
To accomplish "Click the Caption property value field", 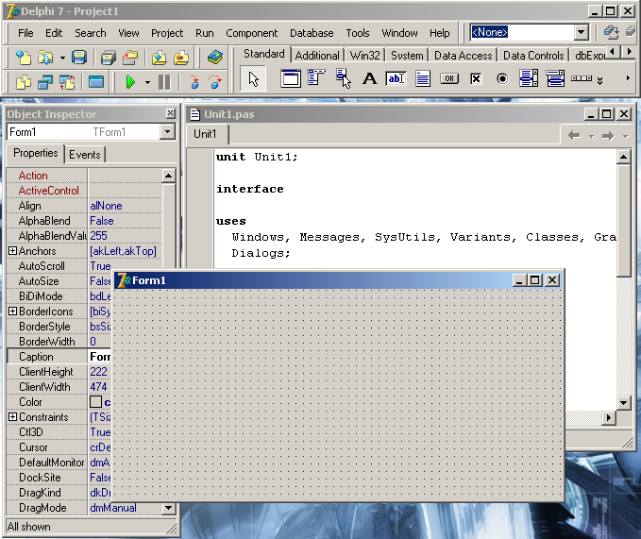I will click(x=100, y=357).
